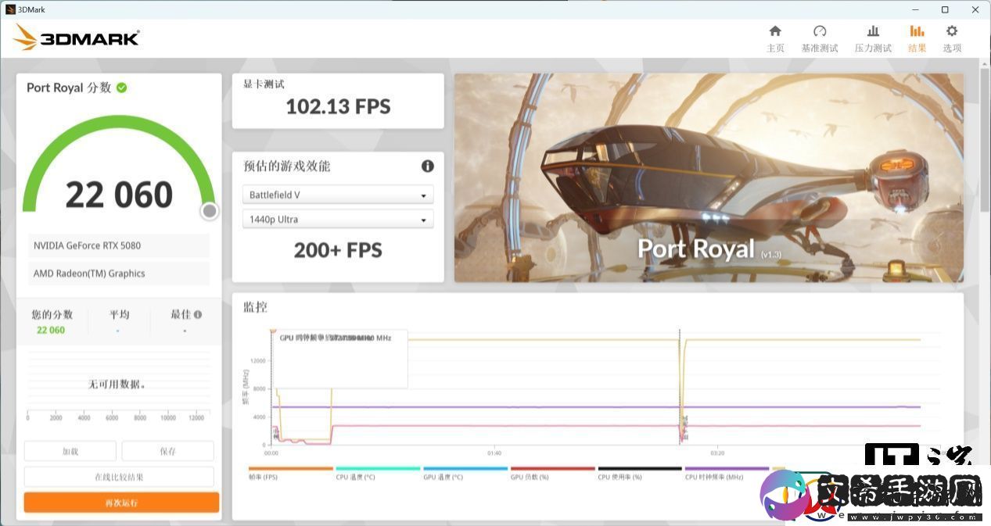
Task: Select the 结果 results tab
Action: (x=917, y=38)
